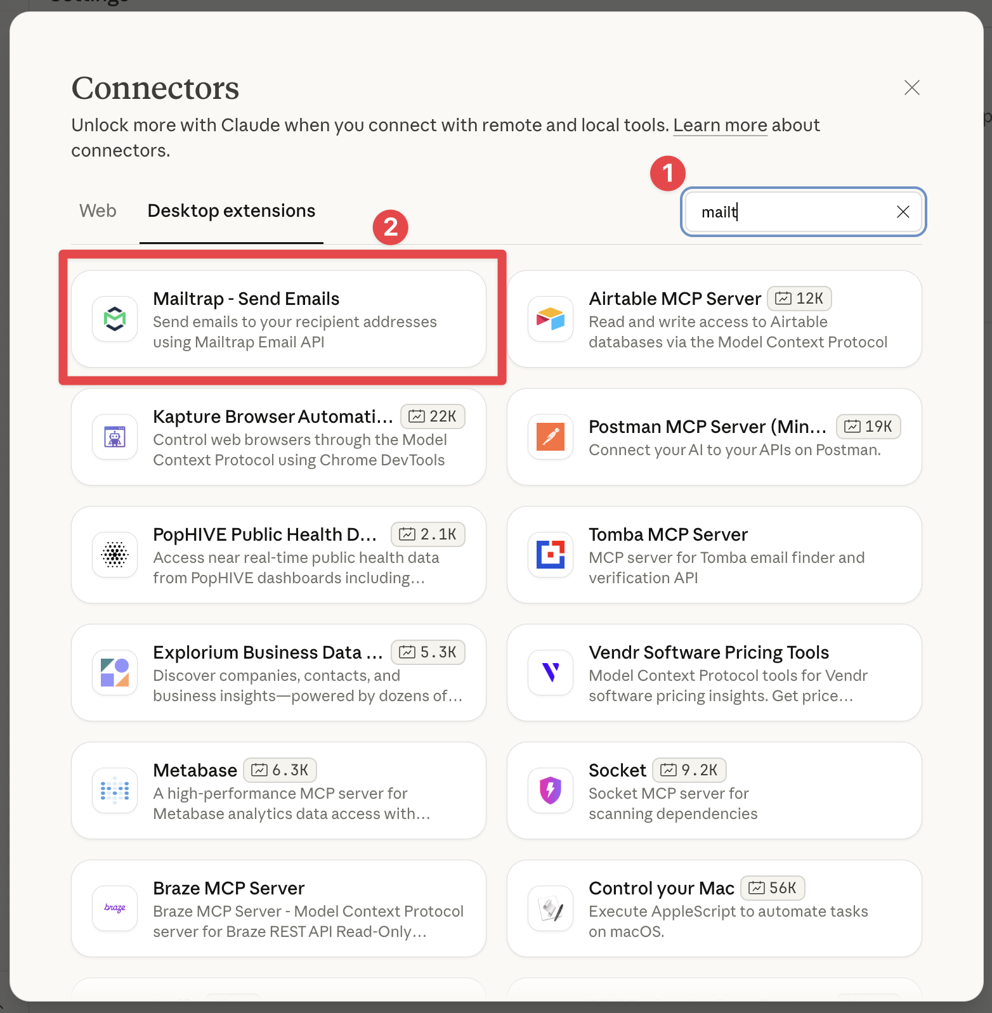Open the Learn more link
The height and width of the screenshot is (1013, 992).
click(720, 126)
